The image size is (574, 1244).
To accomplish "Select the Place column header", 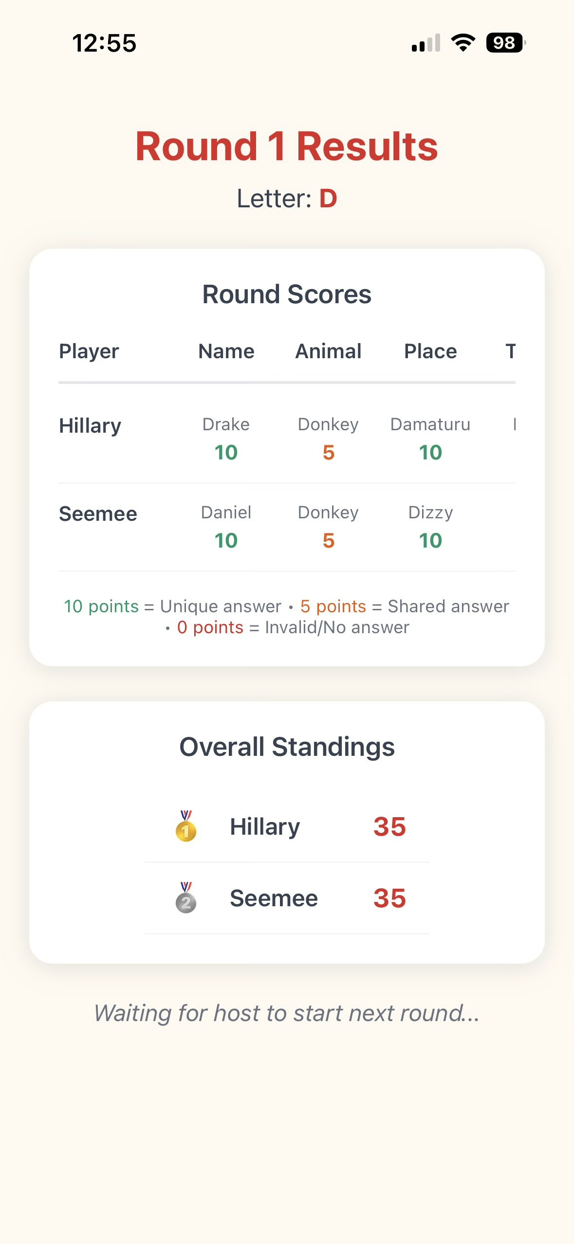I will [430, 351].
